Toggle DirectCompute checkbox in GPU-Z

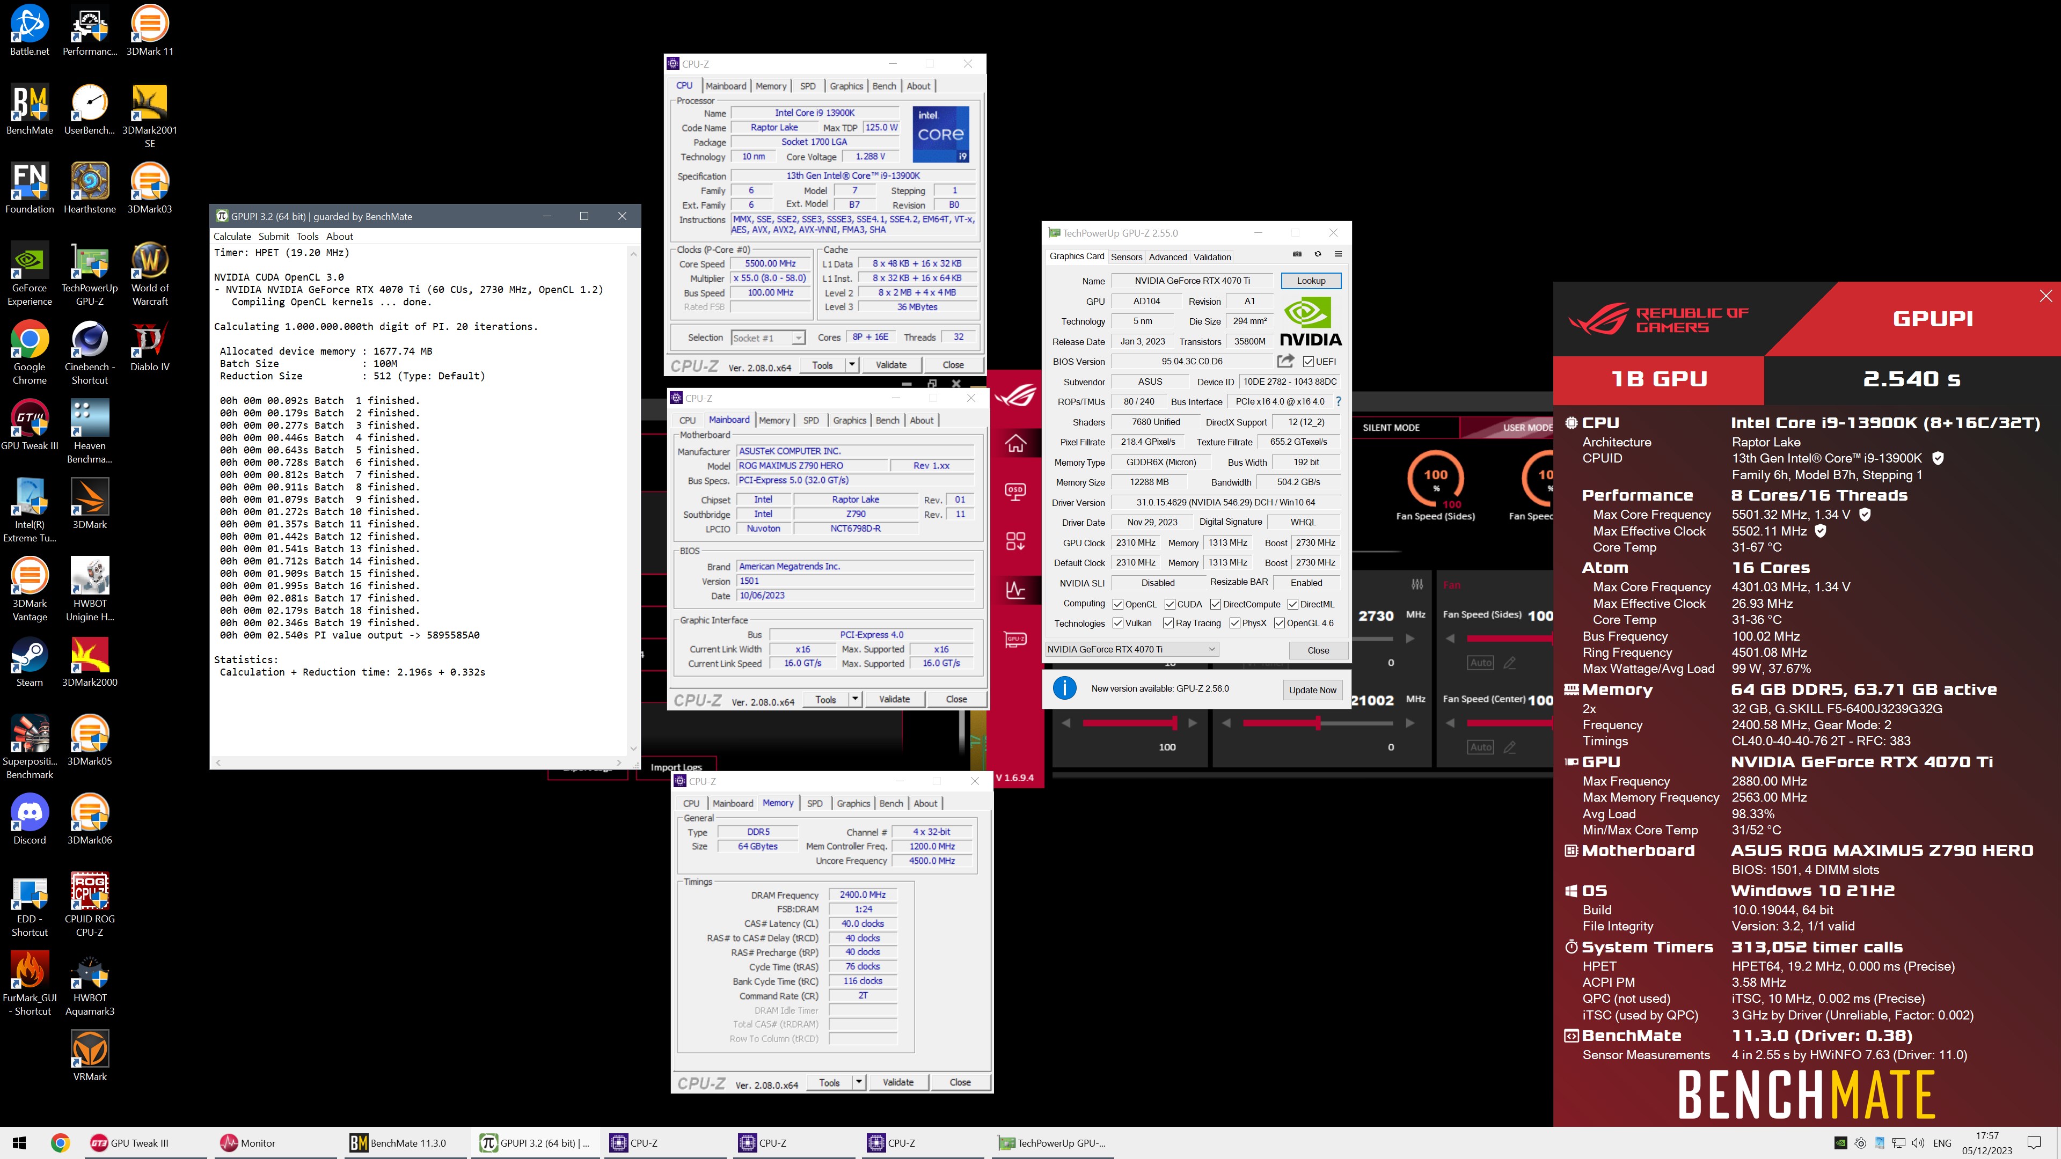tap(1215, 605)
